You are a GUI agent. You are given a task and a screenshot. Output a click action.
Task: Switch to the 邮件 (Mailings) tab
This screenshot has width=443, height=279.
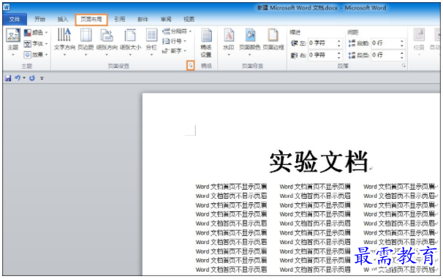143,19
